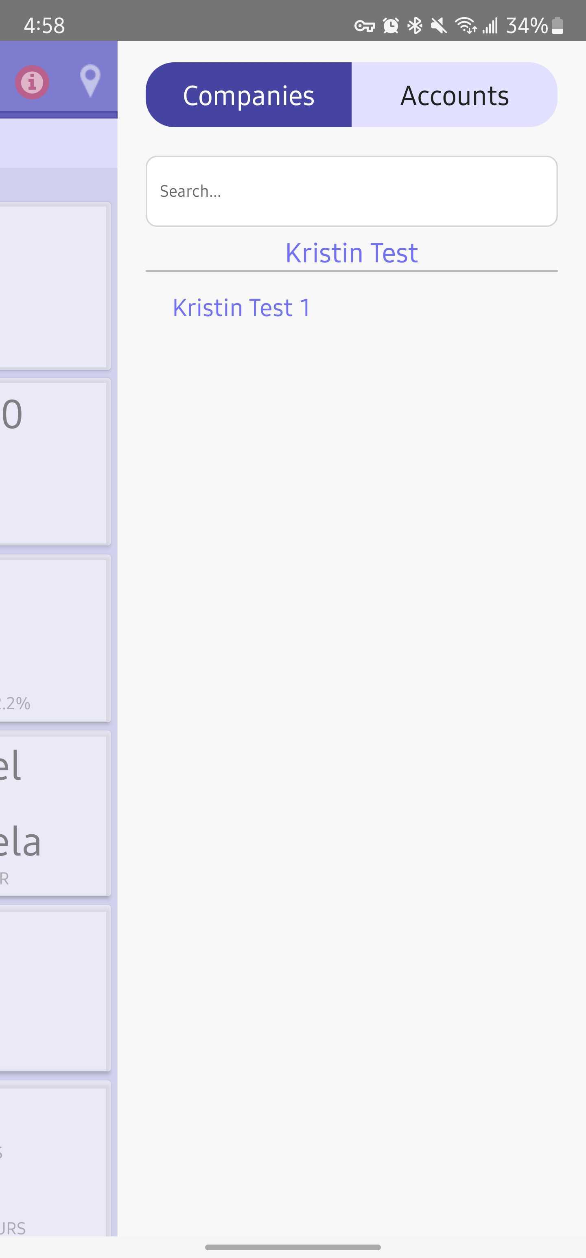
Task: Select the Kristin Test company heading
Action: pyautogui.click(x=351, y=253)
